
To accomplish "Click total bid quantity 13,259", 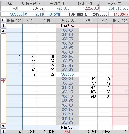I will click(x=88, y=132).
